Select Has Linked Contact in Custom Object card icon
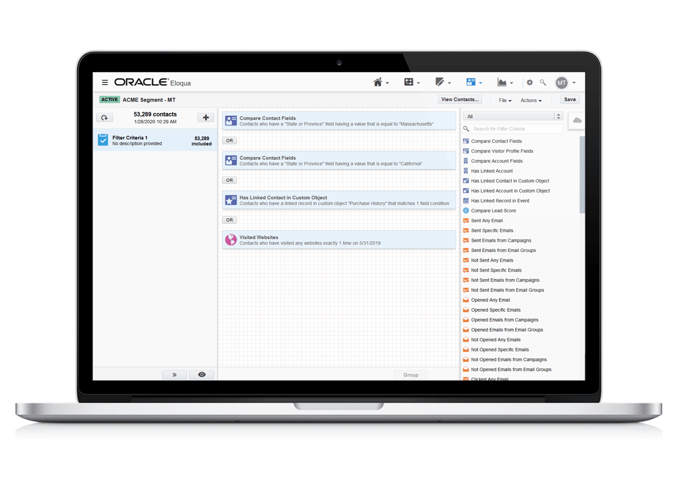 231,200
